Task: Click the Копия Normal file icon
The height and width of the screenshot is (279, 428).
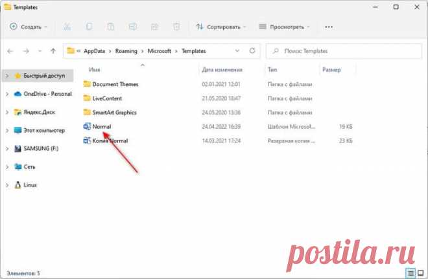Action: click(x=87, y=140)
